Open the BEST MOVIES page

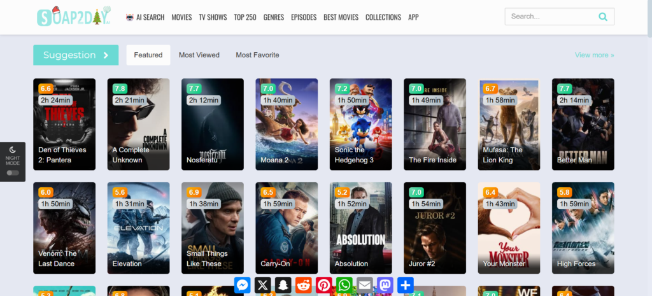[x=341, y=17]
